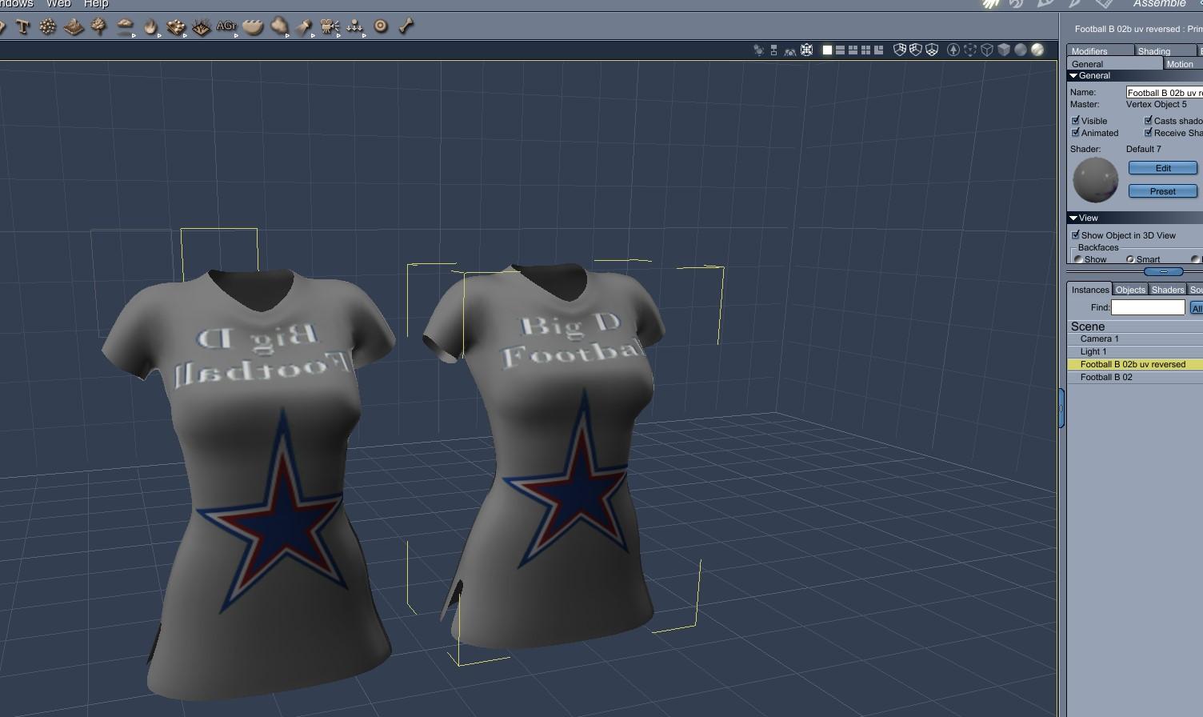Toggle the third working-box plane icon
Viewport: 1203px width, 717px height.
(x=932, y=50)
